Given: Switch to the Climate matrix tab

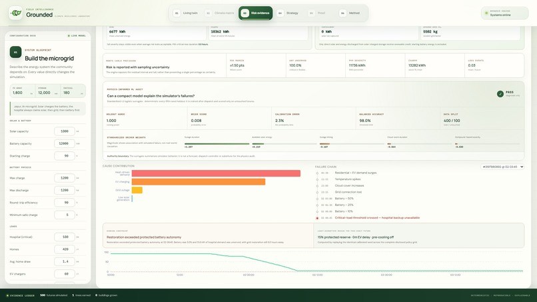Looking at the screenshot, I should (220, 13).
